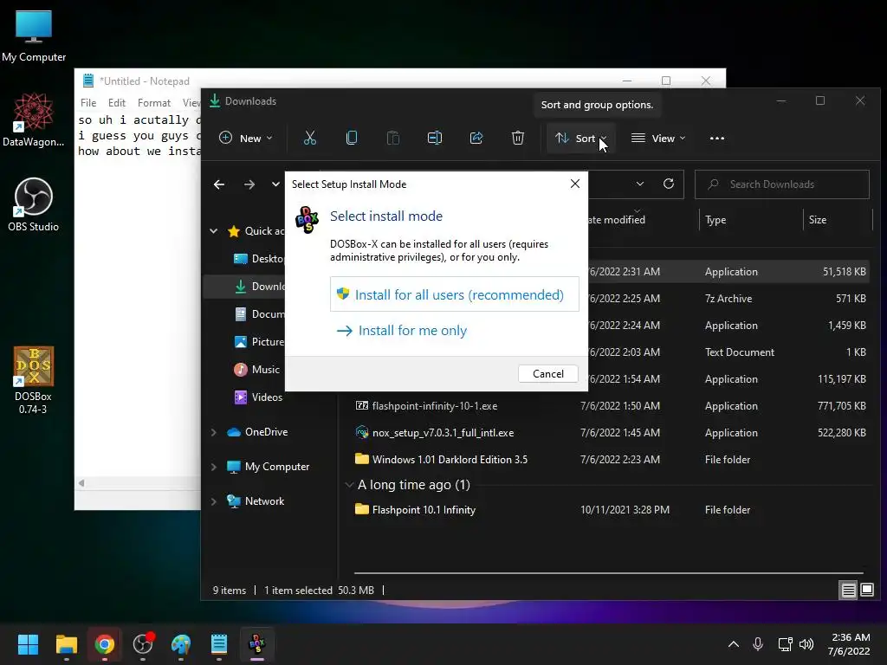
Task: Collapse the 'A long time ago' group
Action: coord(349,485)
